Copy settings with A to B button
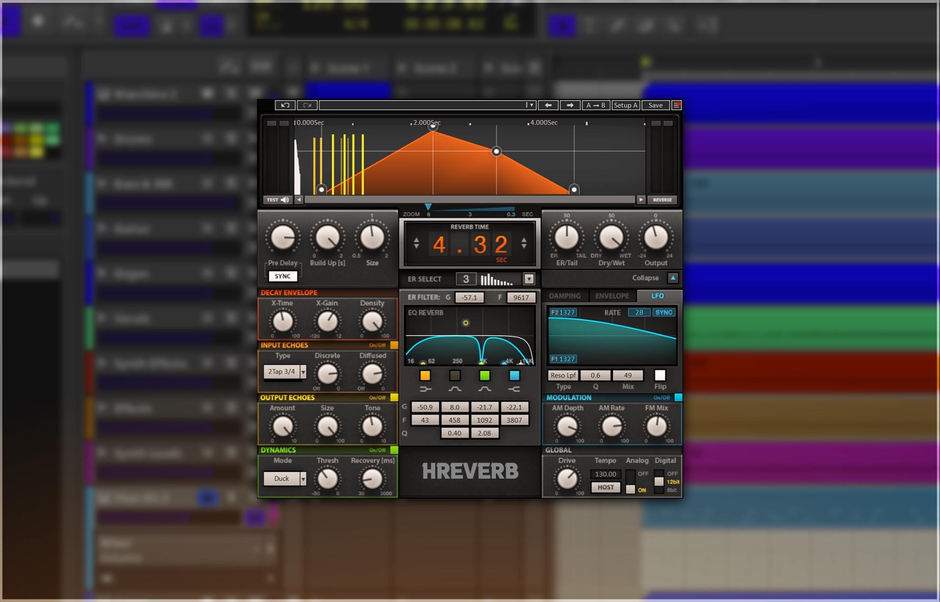The width and height of the screenshot is (940, 602). (x=596, y=105)
